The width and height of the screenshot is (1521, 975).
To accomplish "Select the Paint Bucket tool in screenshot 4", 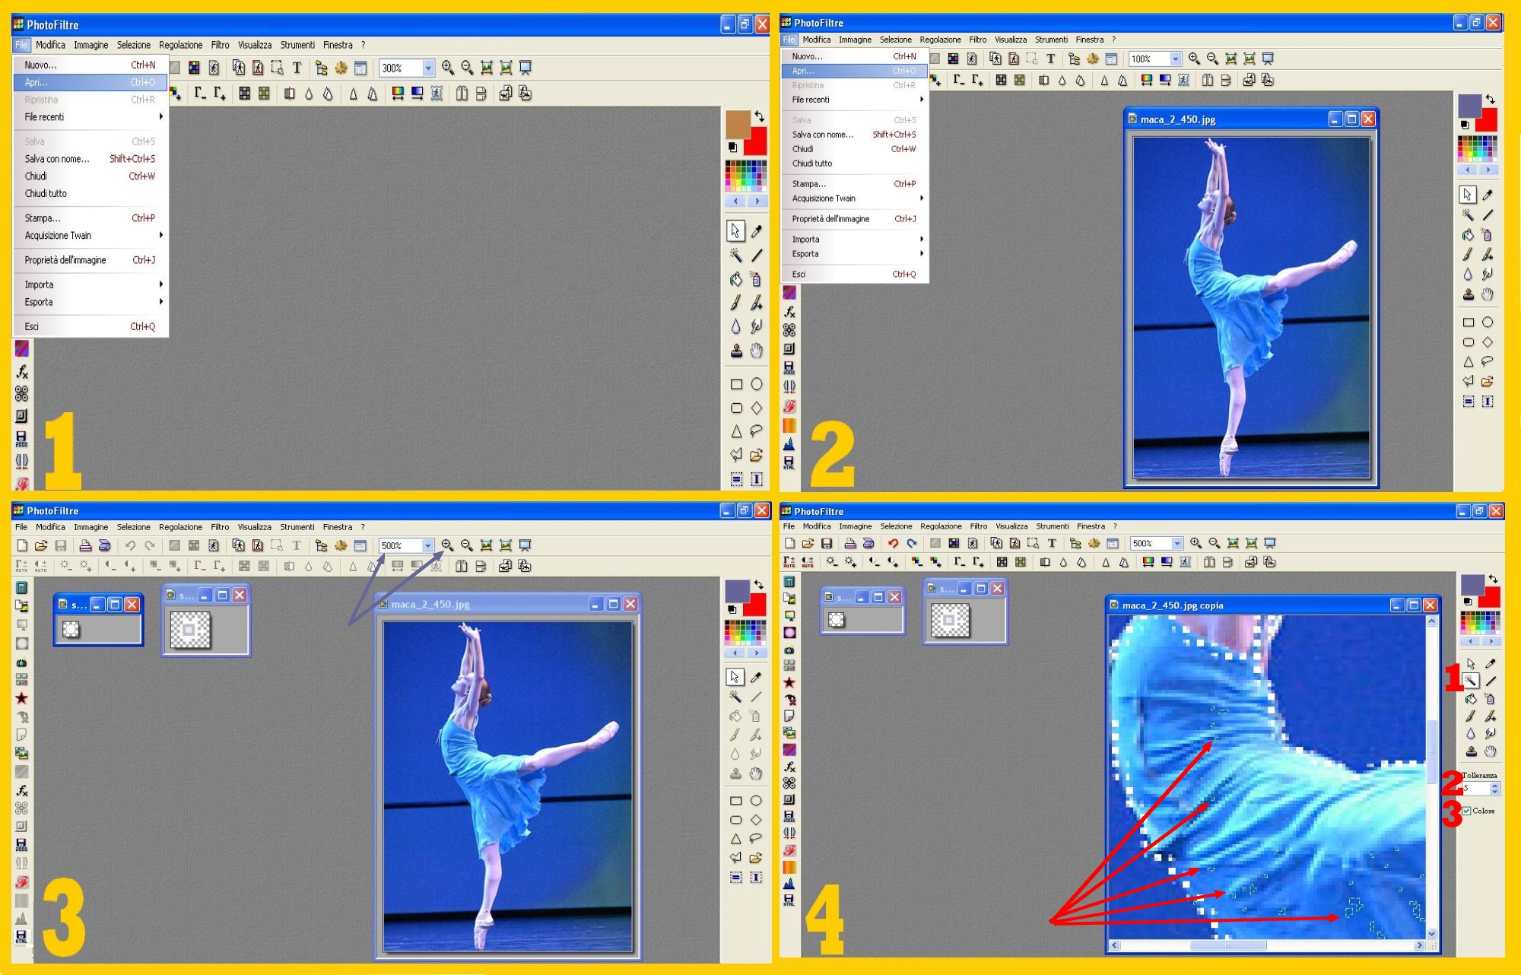I will click(1470, 698).
